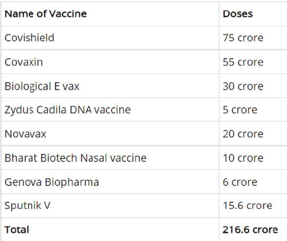Select the 6 crore value
Screen dimensions: 287x241
click(240, 182)
